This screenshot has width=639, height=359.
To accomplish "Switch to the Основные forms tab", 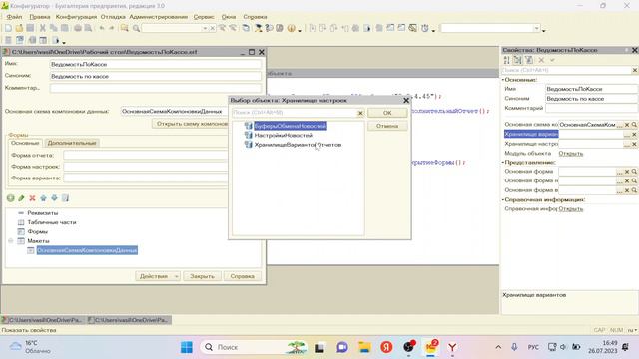I will [25, 143].
